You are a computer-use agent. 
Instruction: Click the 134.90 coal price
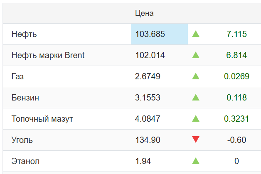pos(148,140)
